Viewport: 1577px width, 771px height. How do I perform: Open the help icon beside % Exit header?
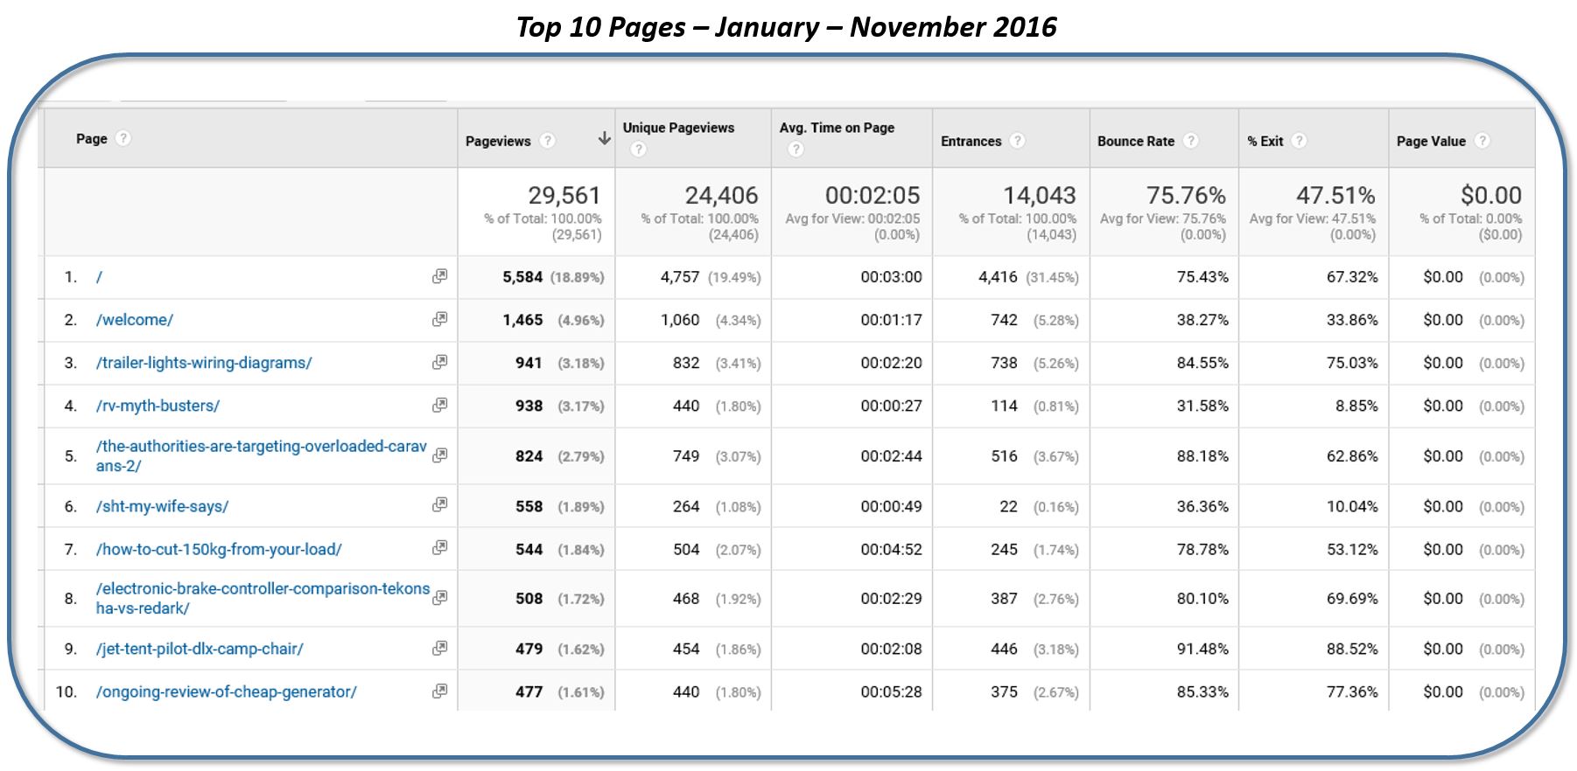tap(1299, 141)
